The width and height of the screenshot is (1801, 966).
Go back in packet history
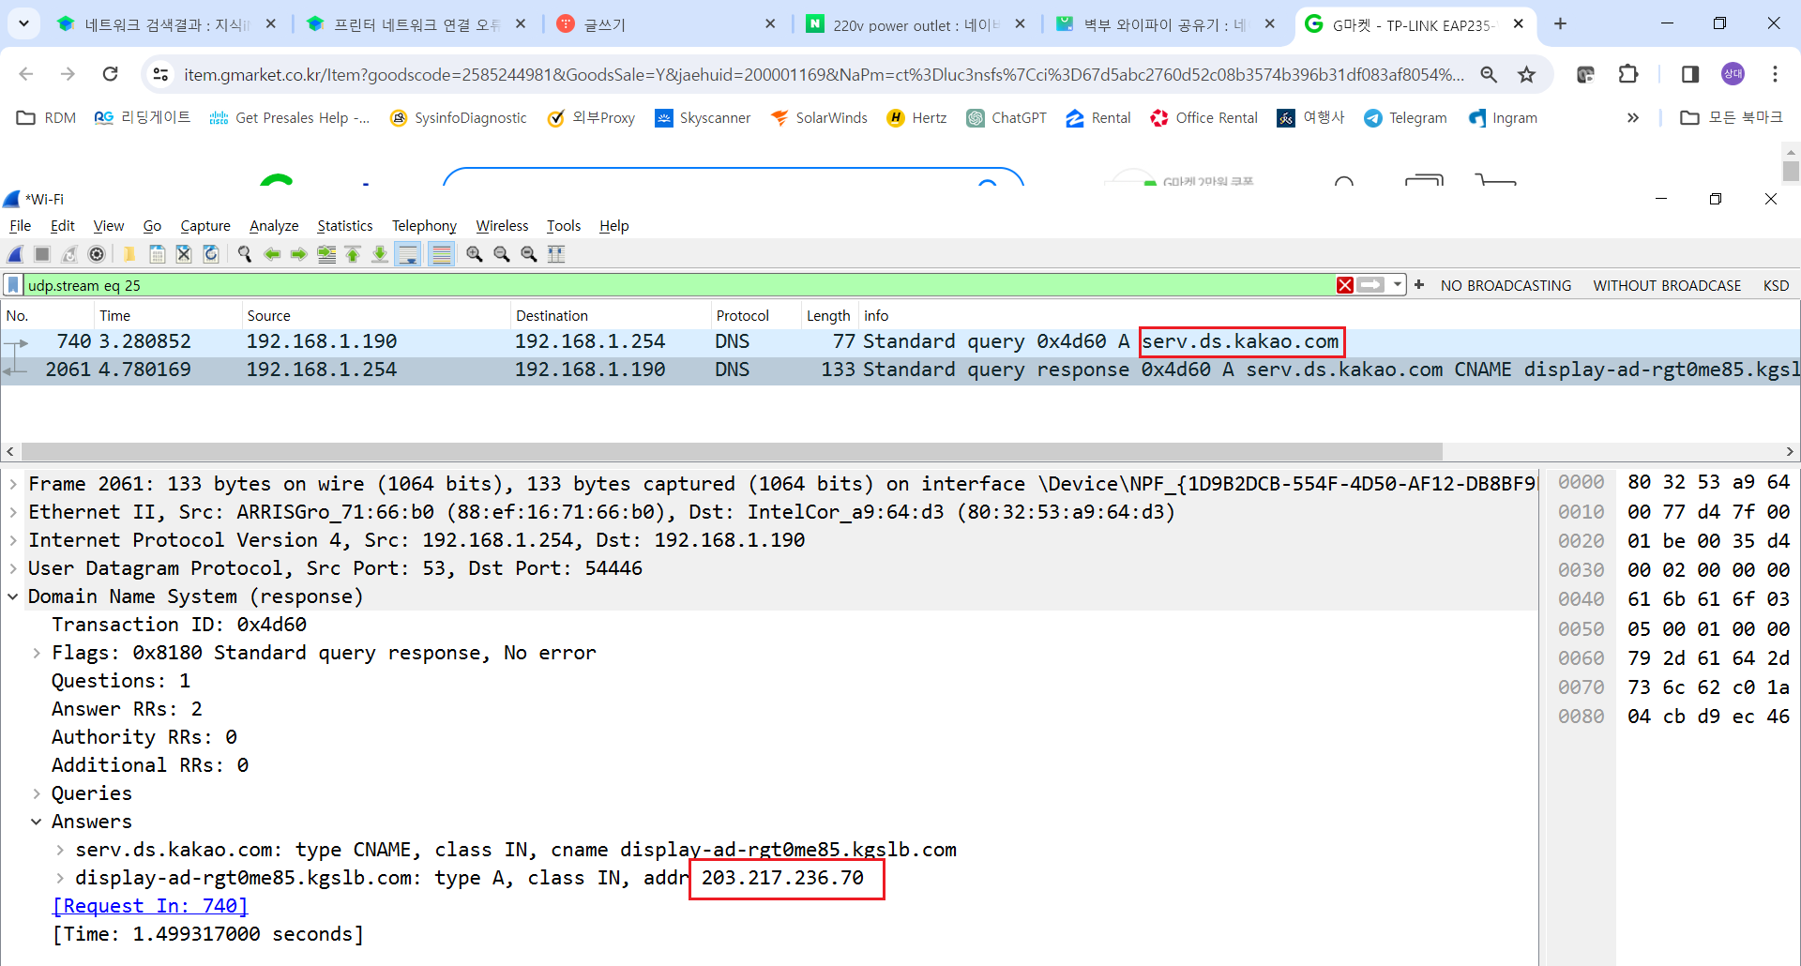pyautogui.click(x=272, y=254)
